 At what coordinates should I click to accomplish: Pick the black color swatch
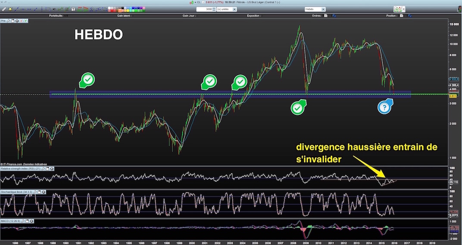tap(122, 8)
